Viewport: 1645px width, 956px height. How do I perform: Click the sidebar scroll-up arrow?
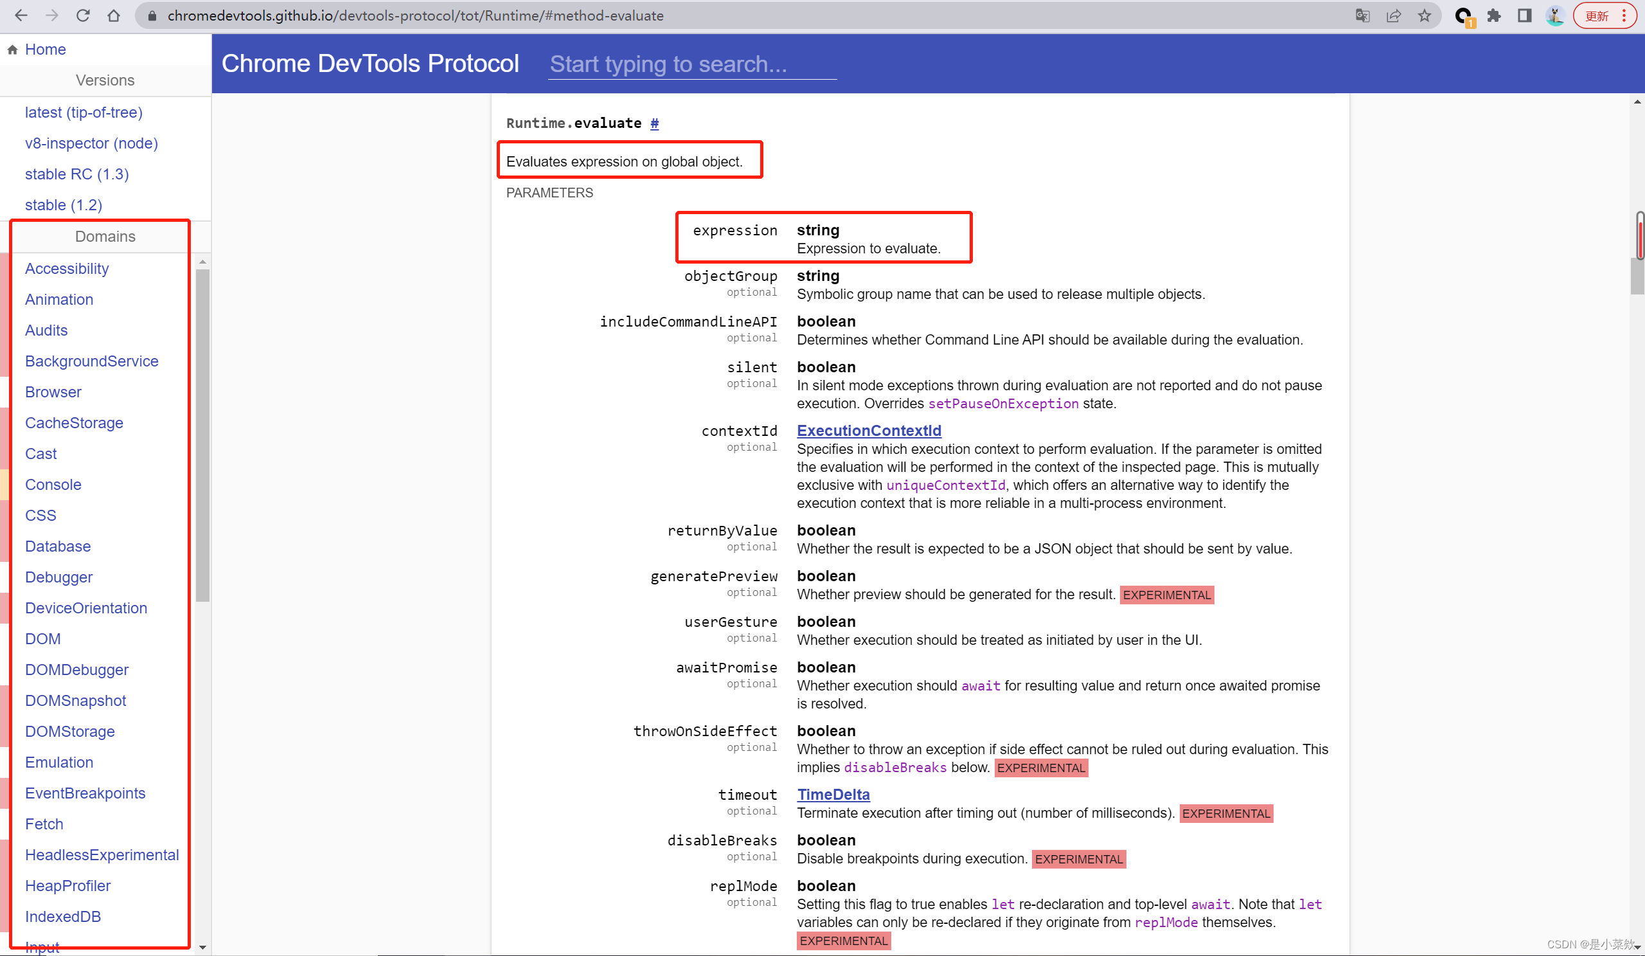(202, 261)
